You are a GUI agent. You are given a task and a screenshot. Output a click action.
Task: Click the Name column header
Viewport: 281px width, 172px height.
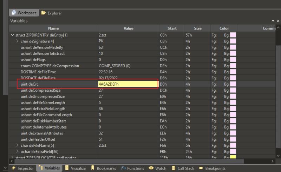[x=53, y=28]
